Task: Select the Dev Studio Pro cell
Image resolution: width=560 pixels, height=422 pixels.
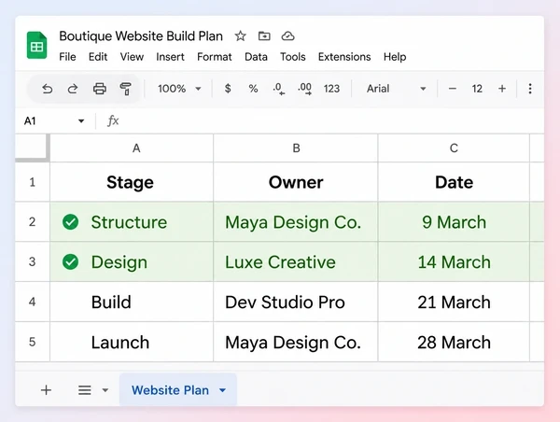Action: (x=296, y=302)
